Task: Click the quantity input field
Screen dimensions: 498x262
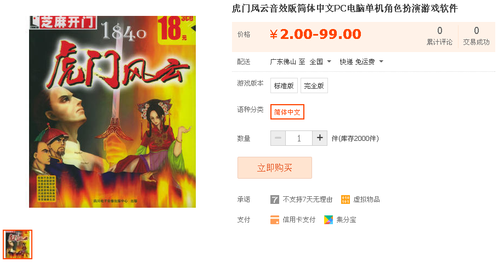Action: (x=299, y=138)
